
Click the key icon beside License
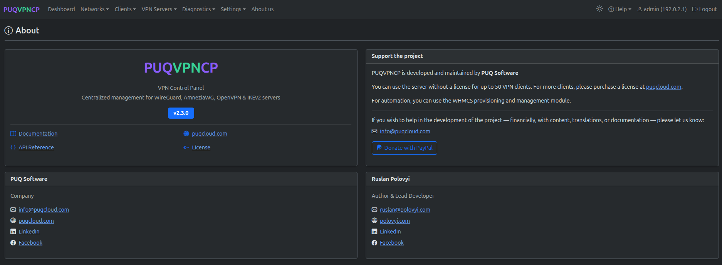pos(186,147)
